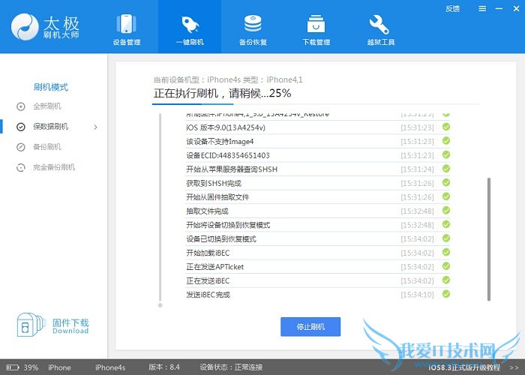Open the hamburger menu icon in title bar

coord(482,9)
